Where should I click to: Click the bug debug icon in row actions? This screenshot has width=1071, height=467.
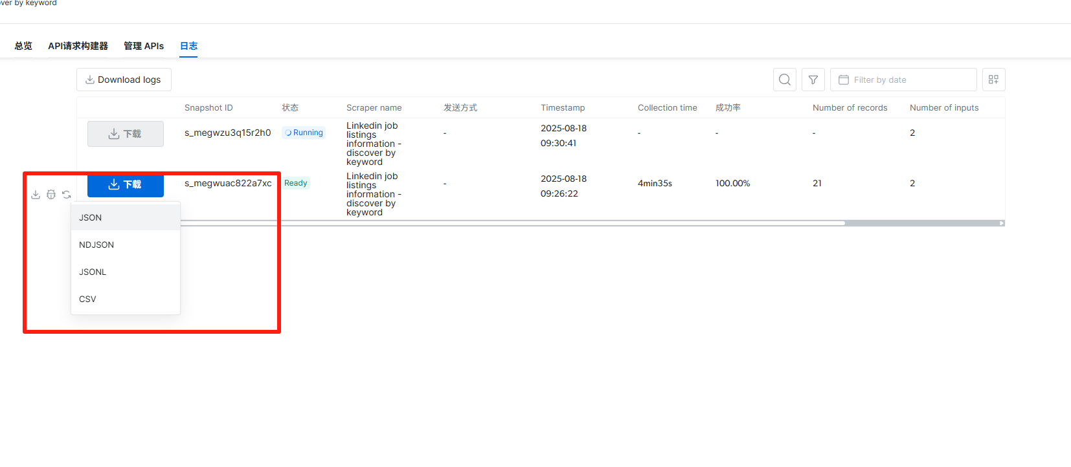point(51,195)
